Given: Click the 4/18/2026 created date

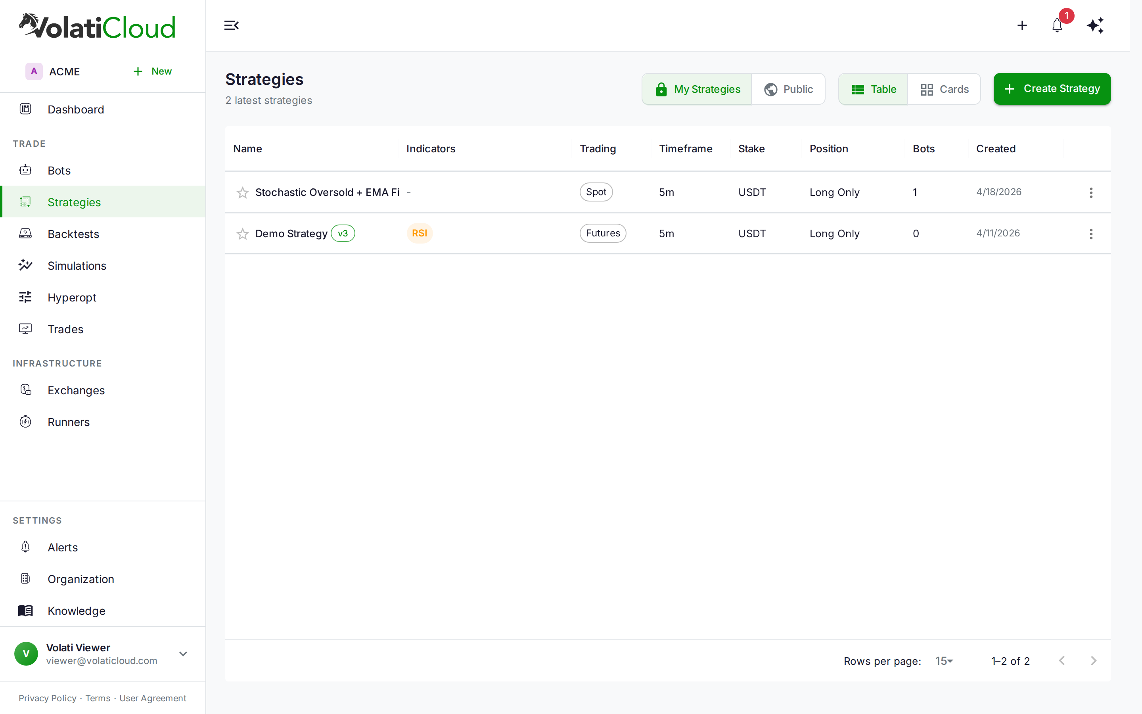Looking at the screenshot, I should 998,192.
